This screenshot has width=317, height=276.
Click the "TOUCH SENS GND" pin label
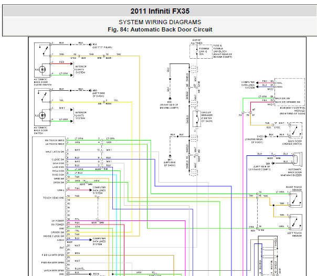(x=54, y=198)
